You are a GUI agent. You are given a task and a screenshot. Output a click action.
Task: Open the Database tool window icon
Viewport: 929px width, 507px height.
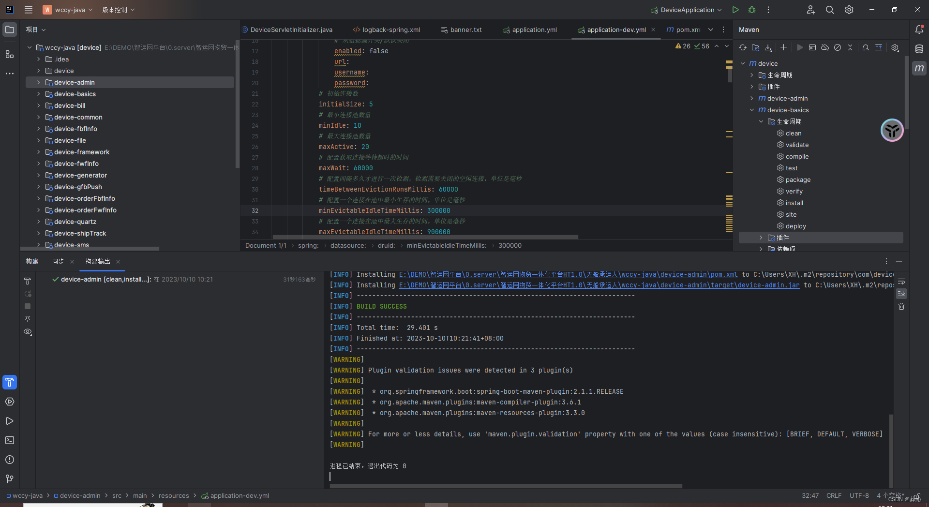pos(919,49)
